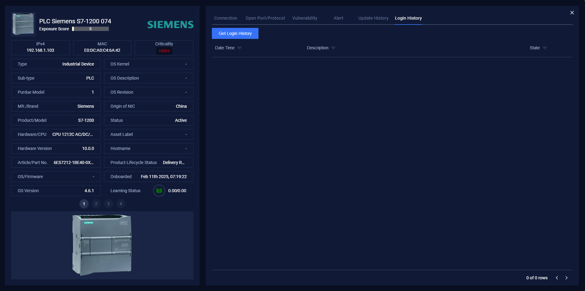Click the large Siemens PLC product image
The width and height of the screenshot is (585, 291).
[102, 245]
